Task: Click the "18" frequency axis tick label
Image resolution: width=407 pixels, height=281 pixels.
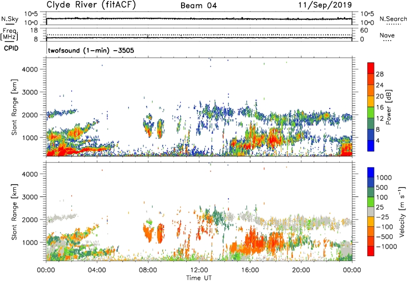Action: click(34, 30)
